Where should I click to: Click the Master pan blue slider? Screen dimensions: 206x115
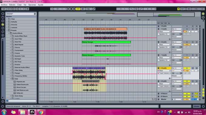(195, 99)
